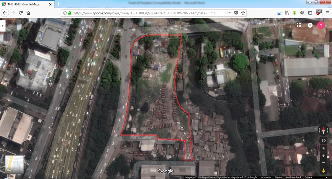Open the Firefox downloads panel
Screen dimensions: 332x179
pyautogui.click(x=279, y=13)
